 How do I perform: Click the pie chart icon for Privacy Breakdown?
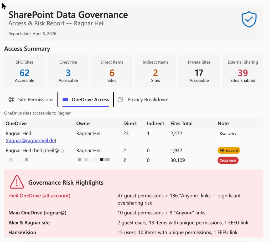point(121,100)
